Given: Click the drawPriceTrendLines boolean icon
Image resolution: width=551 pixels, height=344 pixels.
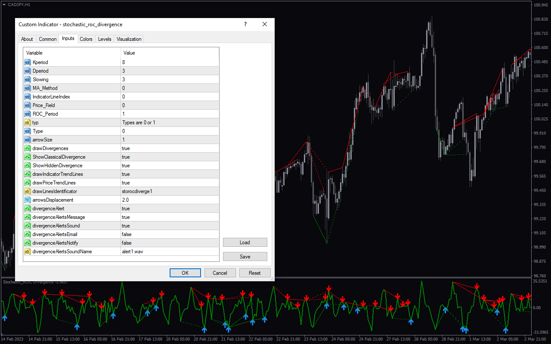Looking at the screenshot, I should click(x=28, y=183).
